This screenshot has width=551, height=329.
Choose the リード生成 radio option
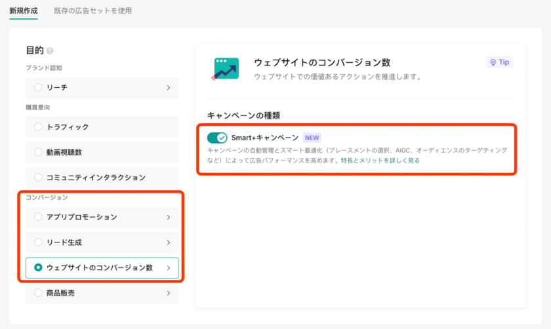pos(38,242)
